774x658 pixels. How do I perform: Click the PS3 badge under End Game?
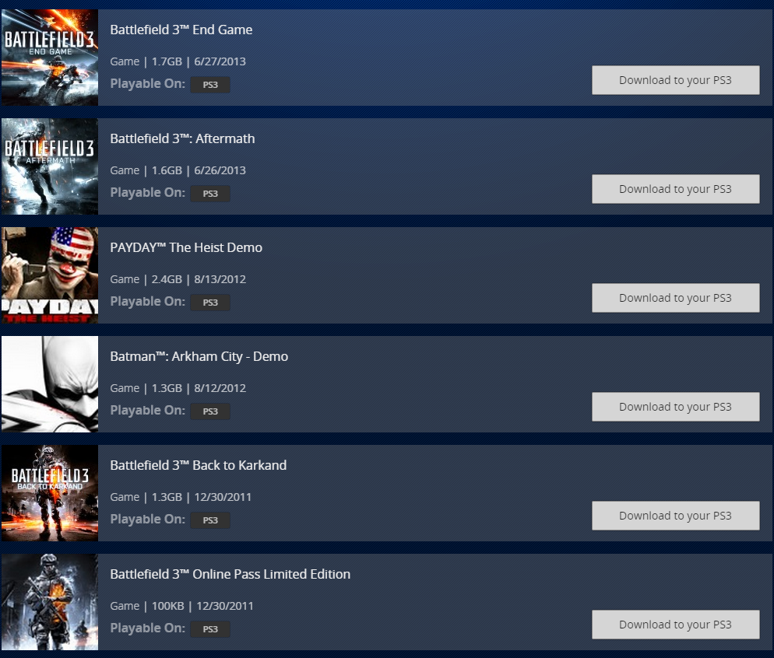click(210, 85)
